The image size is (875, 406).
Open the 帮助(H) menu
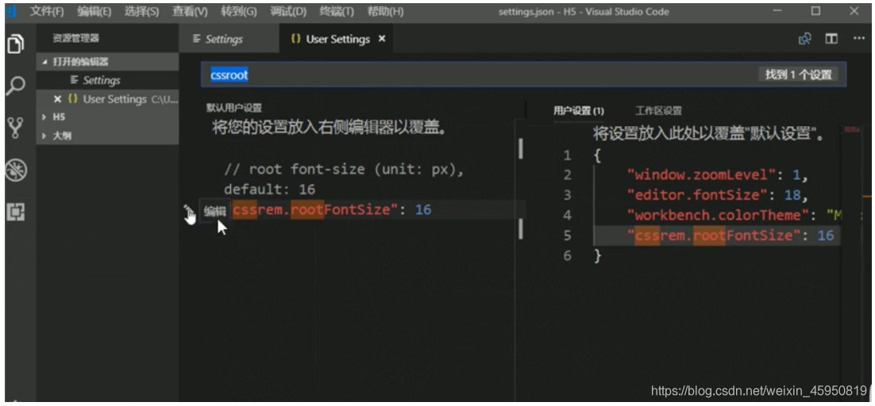pyautogui.click(x=385, y=11)
